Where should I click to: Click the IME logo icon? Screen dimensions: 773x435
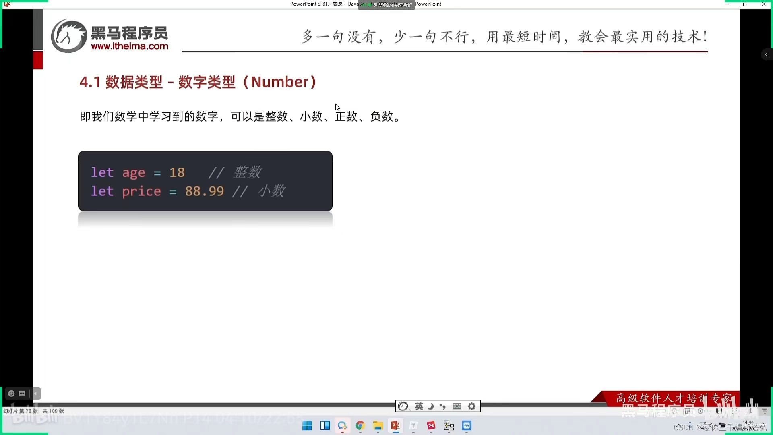pos(403,406)
